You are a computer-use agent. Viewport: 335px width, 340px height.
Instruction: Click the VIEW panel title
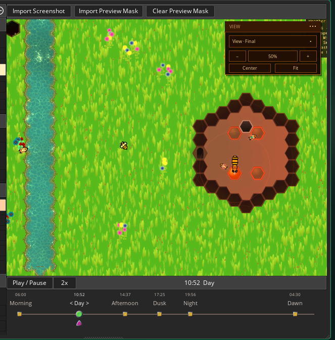pos(234,27)
